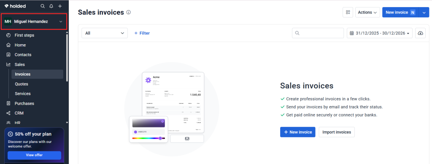Viewport: 432px width, 164px height.
Task: Click the HR people icon
Action: [x=8, y=123]
